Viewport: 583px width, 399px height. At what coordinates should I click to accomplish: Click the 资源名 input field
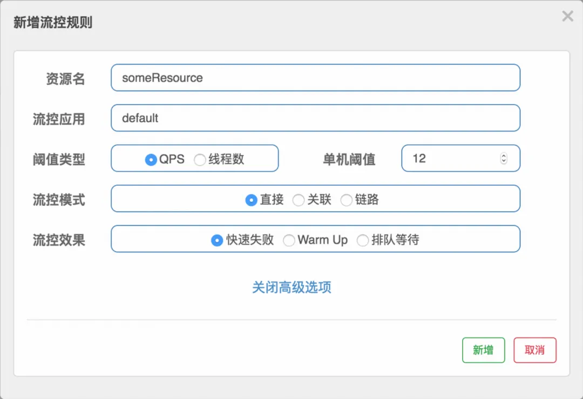tap(315, 78)
